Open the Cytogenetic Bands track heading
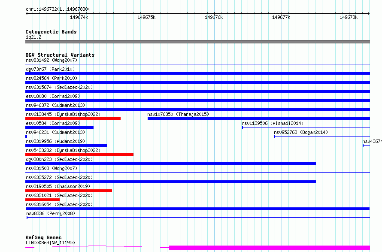382x252 pixels. click(51, 32)
